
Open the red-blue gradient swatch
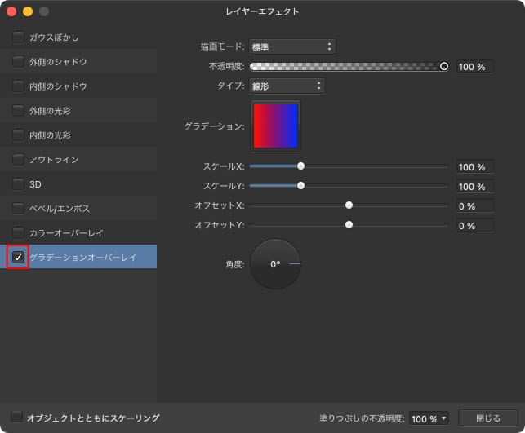click(275, 126)
